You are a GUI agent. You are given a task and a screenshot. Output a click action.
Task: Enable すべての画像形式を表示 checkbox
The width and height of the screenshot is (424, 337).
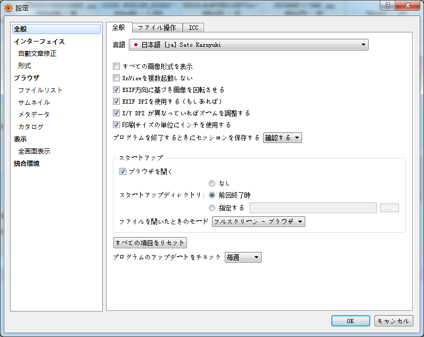[x=116, y=66]
